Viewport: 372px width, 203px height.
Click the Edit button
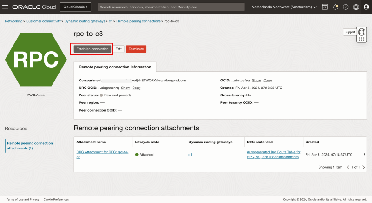119,49
